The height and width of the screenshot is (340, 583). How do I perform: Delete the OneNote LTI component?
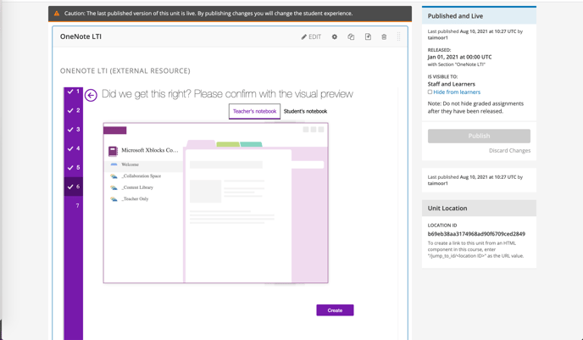(384, 36)
